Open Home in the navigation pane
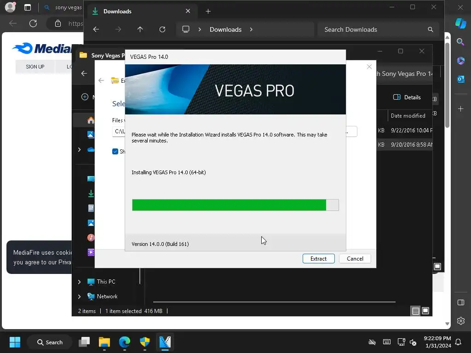 (91, 120)
